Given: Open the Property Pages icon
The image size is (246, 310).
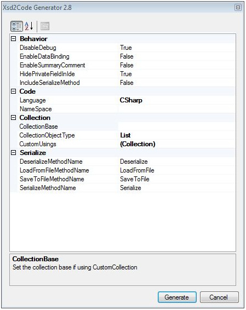Looking at the screenshot, I should pos(45,26).
